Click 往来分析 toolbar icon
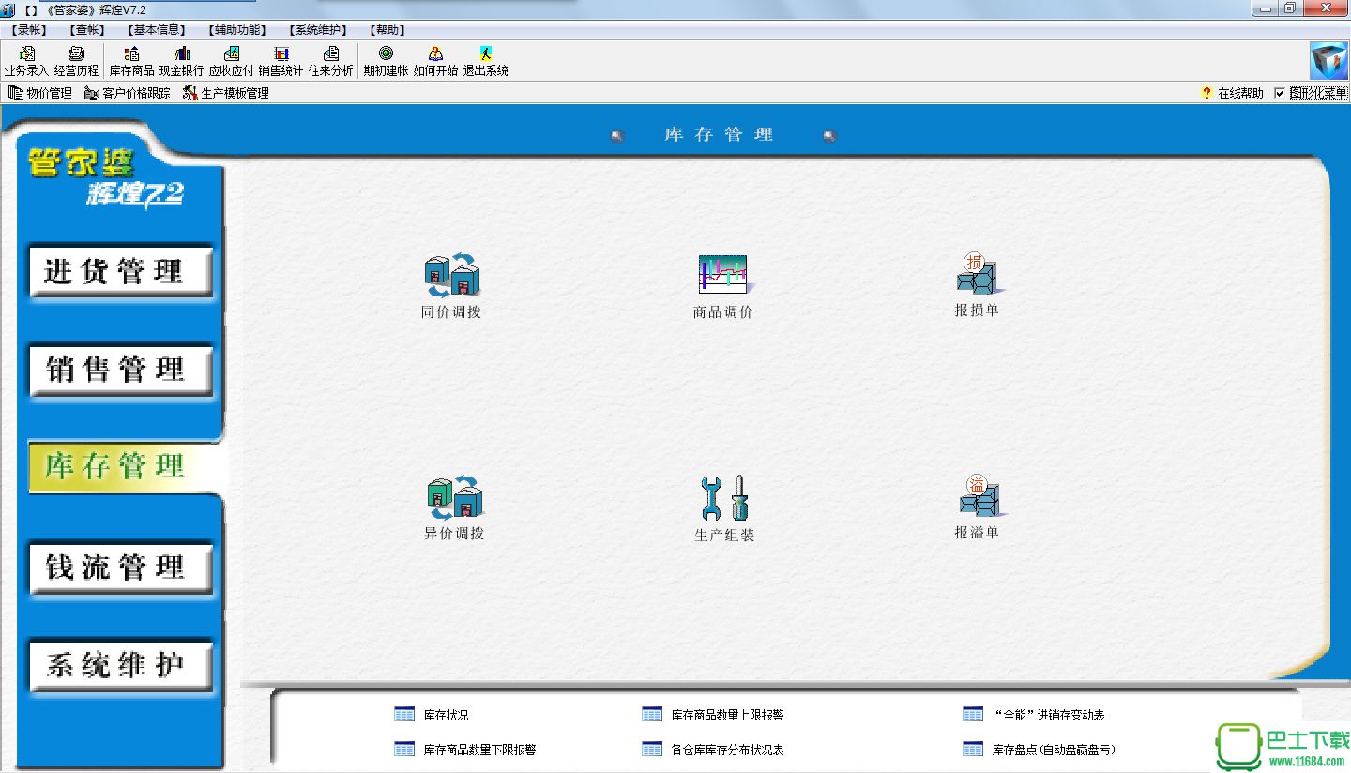 point(331,61)
